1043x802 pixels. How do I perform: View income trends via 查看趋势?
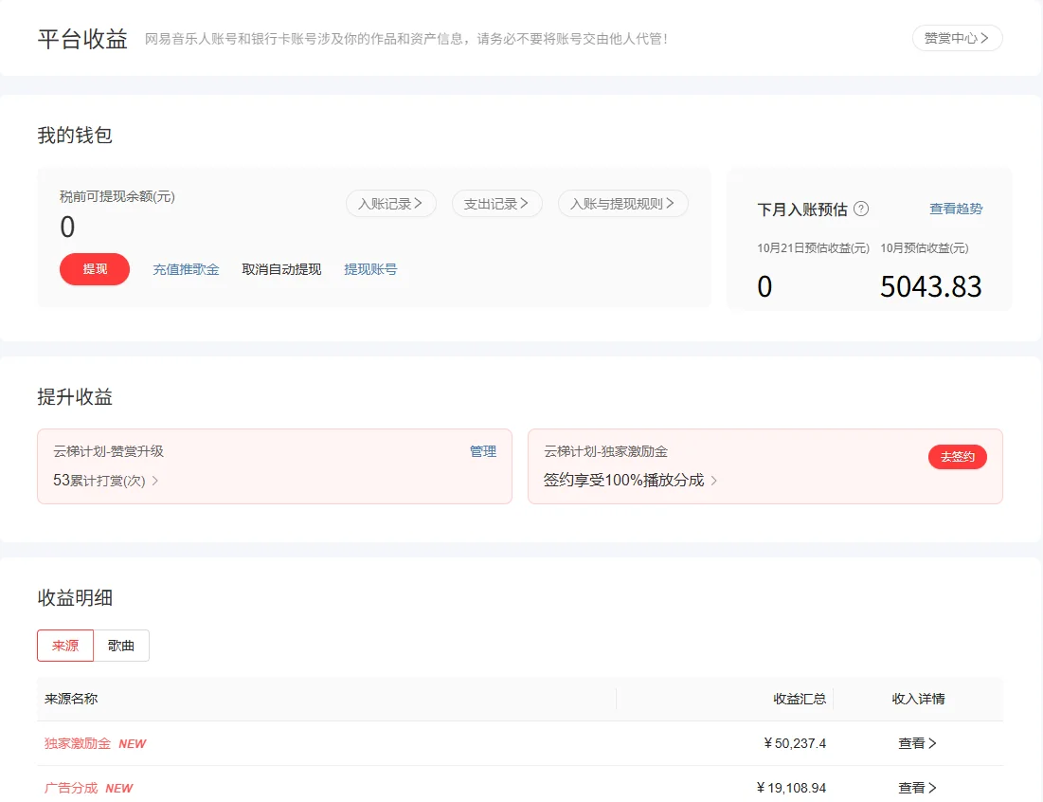tap(957, 208)
